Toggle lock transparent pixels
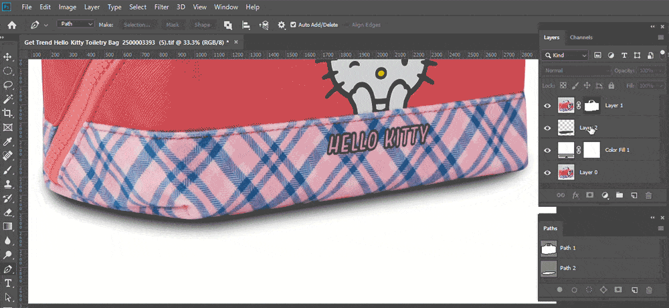 click(x=563, y=86)
